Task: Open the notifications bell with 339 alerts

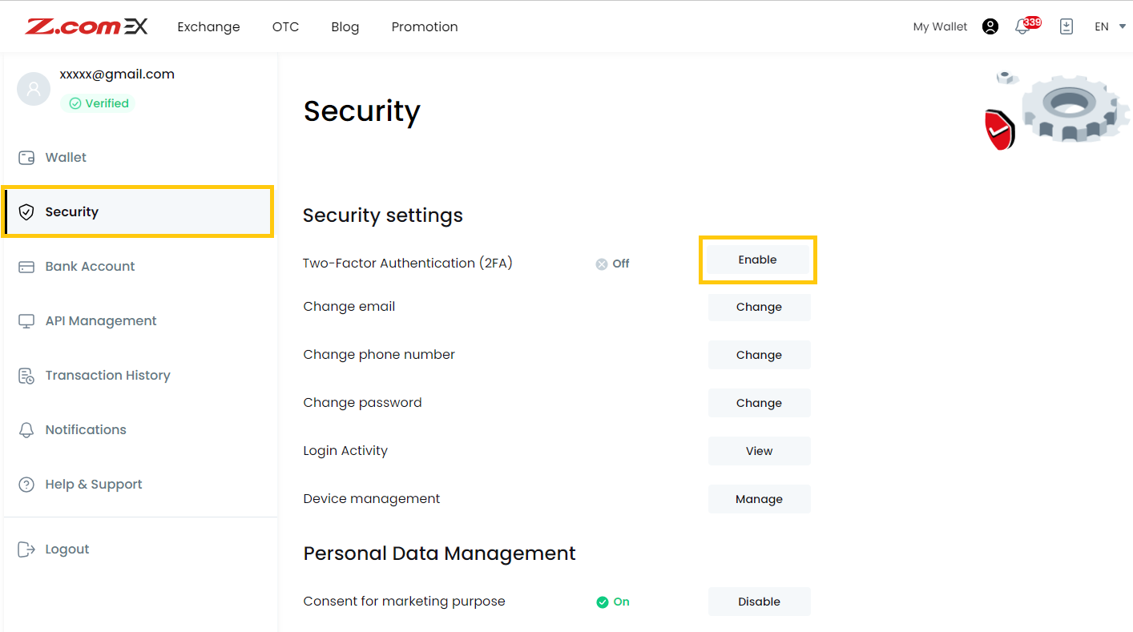Action: [x=1022, y=26]
